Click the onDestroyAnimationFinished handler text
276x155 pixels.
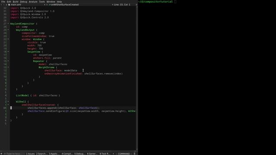point(63,74)
